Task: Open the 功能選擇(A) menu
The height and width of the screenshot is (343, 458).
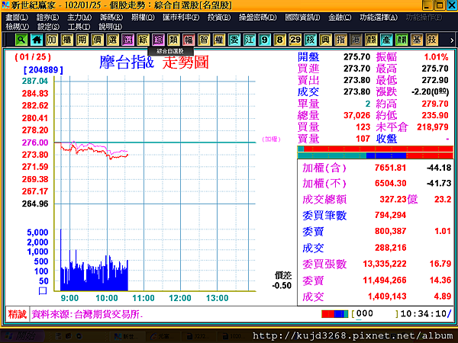Action: tap(379, 18)
